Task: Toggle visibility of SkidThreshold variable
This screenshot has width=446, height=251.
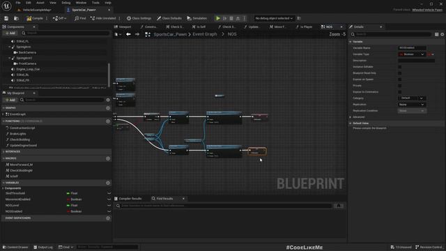Action: [x=109, y=193]
